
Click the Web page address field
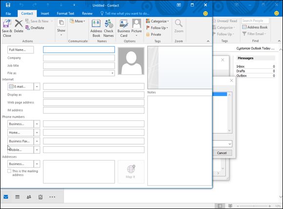[94, 102]
